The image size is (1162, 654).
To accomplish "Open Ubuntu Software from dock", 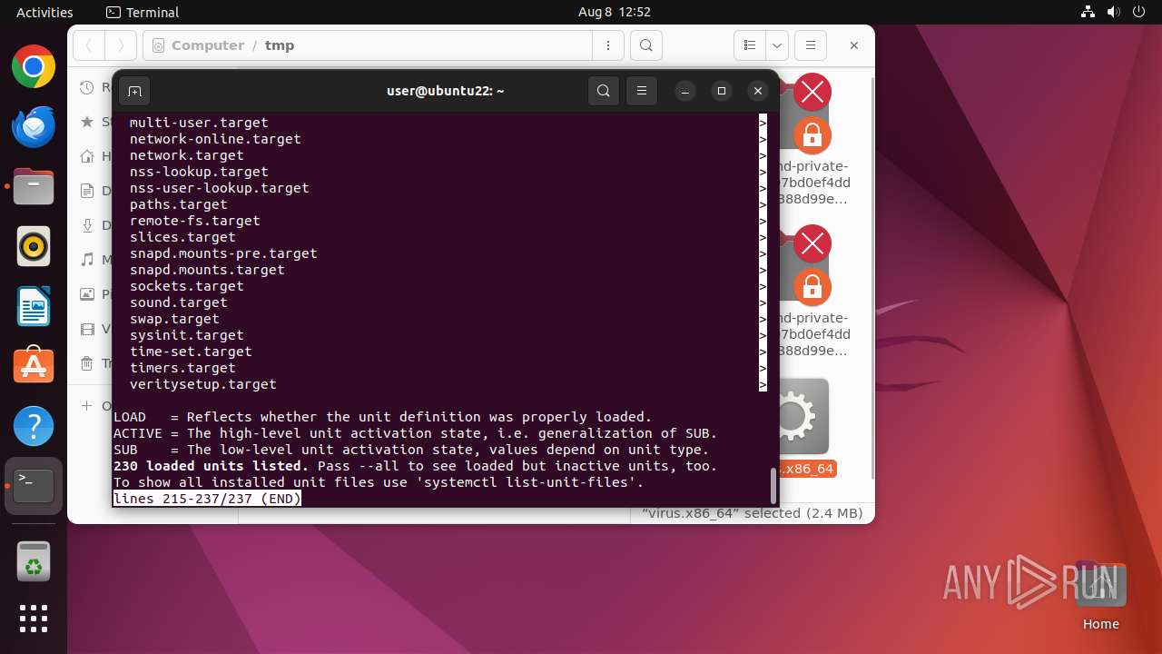I will tap(34, 366).
